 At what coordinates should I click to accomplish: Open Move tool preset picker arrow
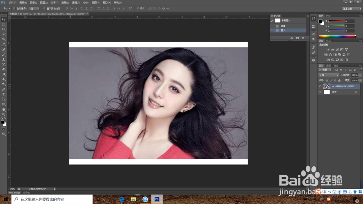[x=10, y=9]
